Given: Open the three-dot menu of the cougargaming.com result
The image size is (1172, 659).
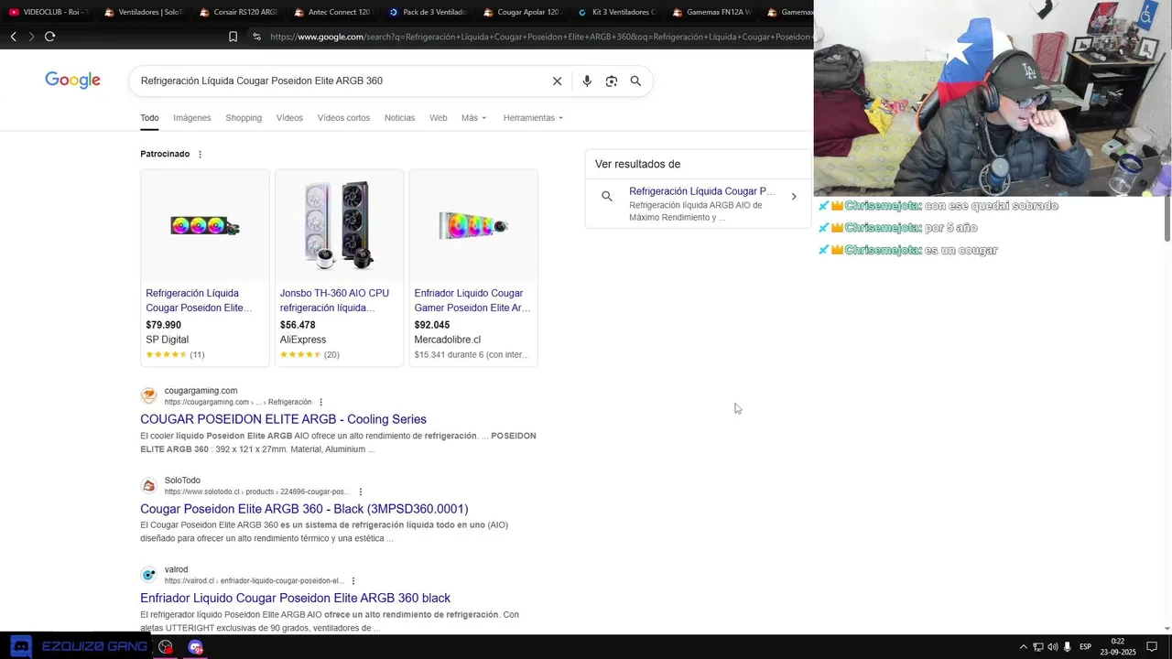Looking at the screenshot, I should pyautogui.click(x=320, y=402).
